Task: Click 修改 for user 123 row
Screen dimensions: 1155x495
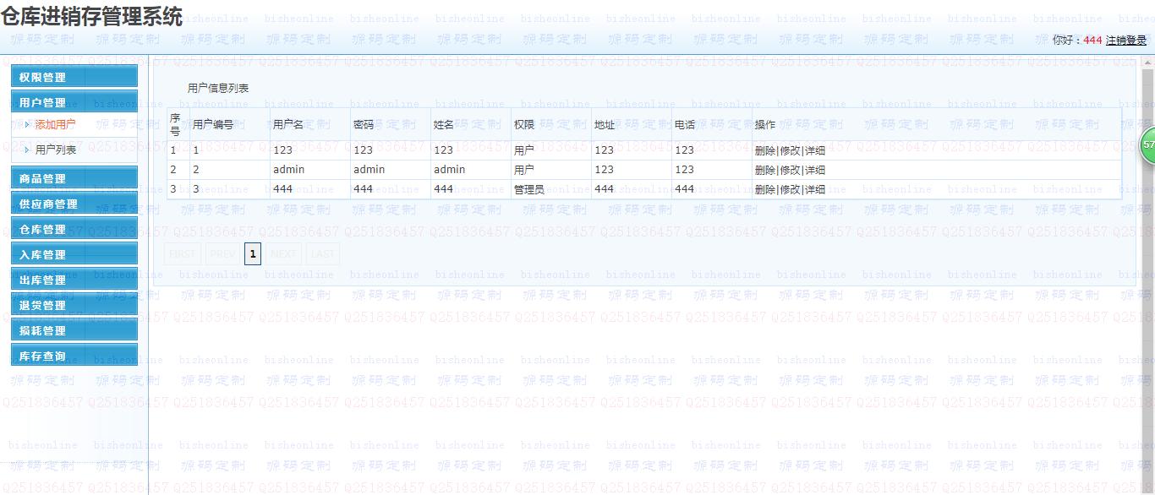Action: [790, 150]
